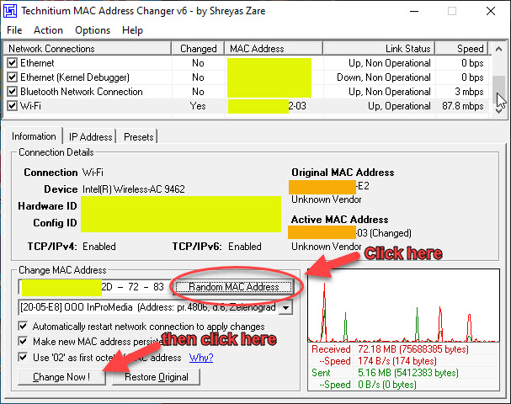Click the 'Yes' changed cell for Wi-Fi
The height and width of the screenshot is (404, 511).
click(198, 106)
